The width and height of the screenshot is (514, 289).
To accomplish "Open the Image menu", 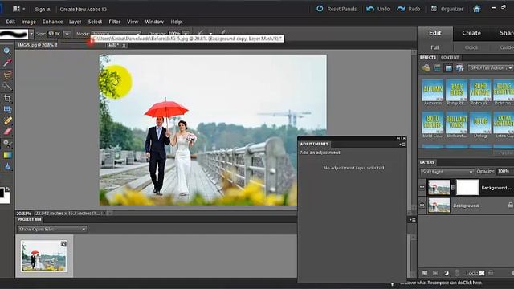I will click(29, 22).
